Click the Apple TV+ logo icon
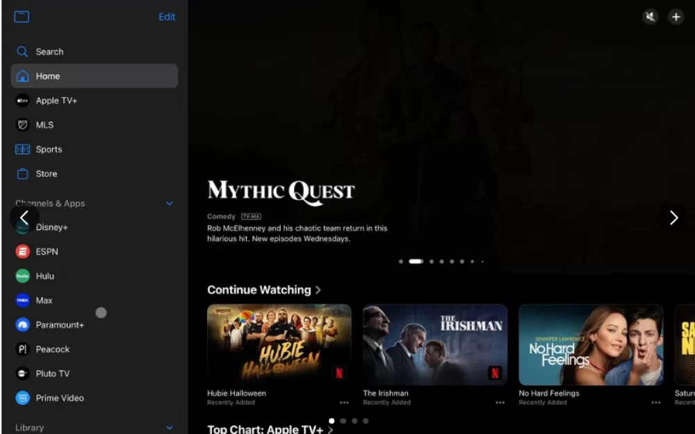This screenshot has width=695, height=434. [x=22, y=101]
